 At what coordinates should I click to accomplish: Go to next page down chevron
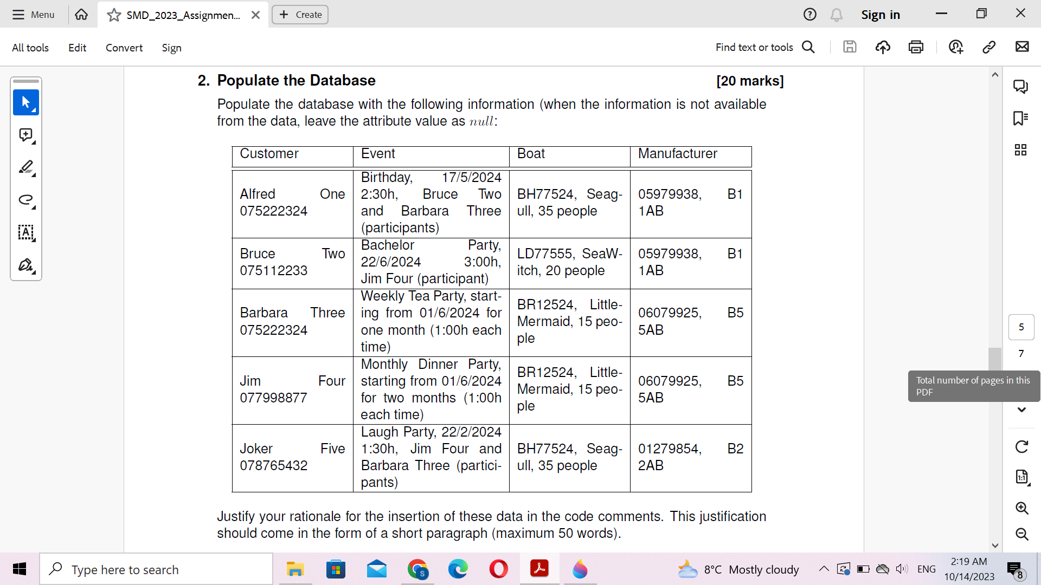1021,410
